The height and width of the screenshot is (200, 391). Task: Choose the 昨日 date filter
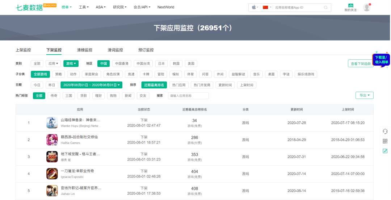[52, 85]
